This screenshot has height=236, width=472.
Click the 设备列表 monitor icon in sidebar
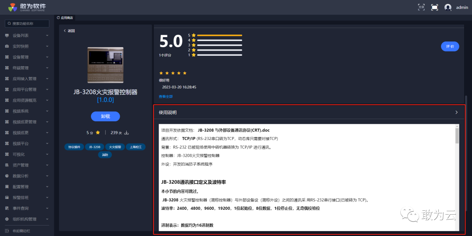click(x=7, y=35)
